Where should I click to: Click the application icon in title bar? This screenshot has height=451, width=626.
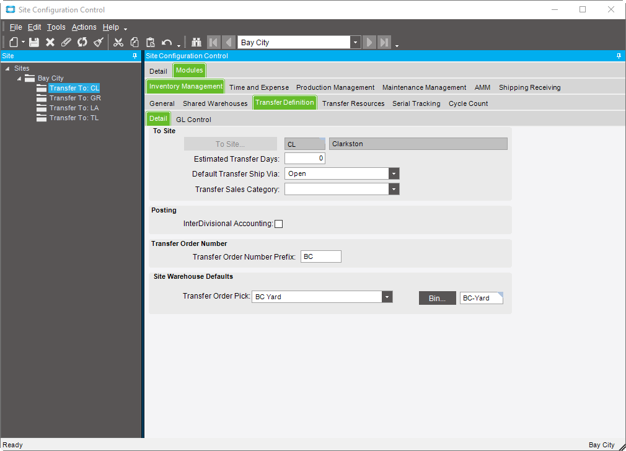coord(11,9)
